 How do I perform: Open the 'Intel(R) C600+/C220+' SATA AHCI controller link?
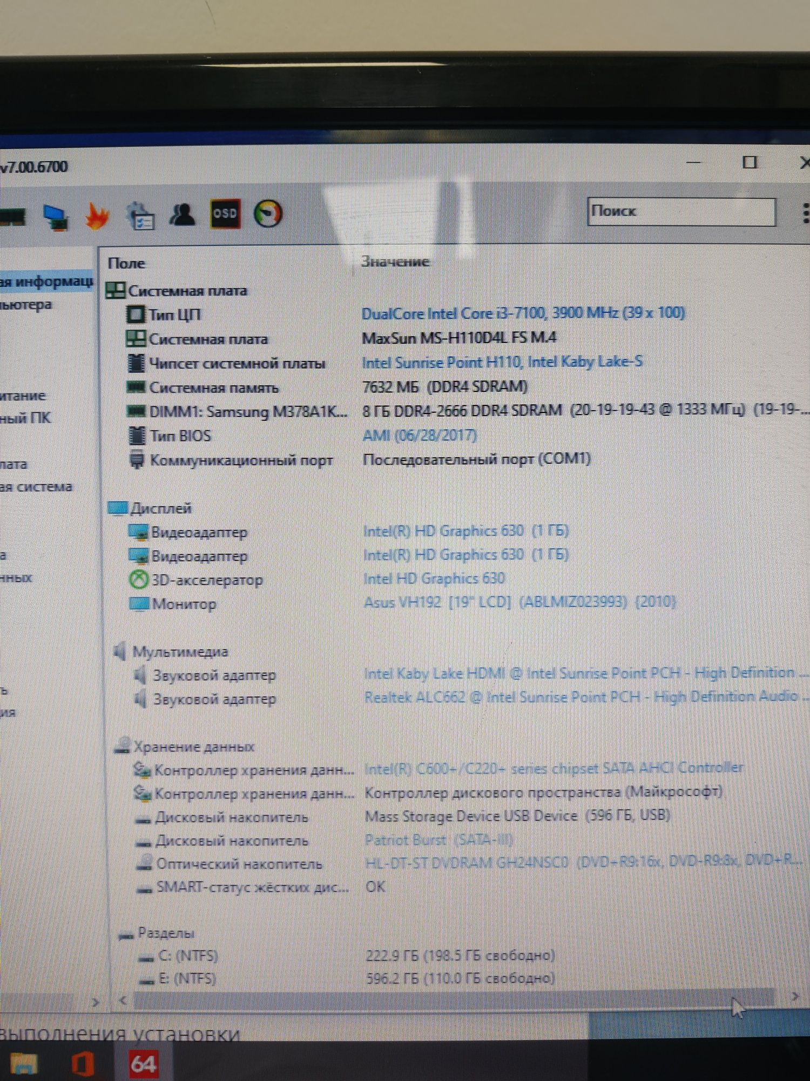point(554,768)
